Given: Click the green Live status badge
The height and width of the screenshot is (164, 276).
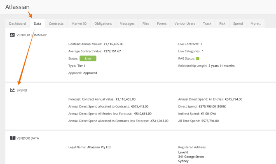Looking at the screenshot, I should [x=88, y=59].
